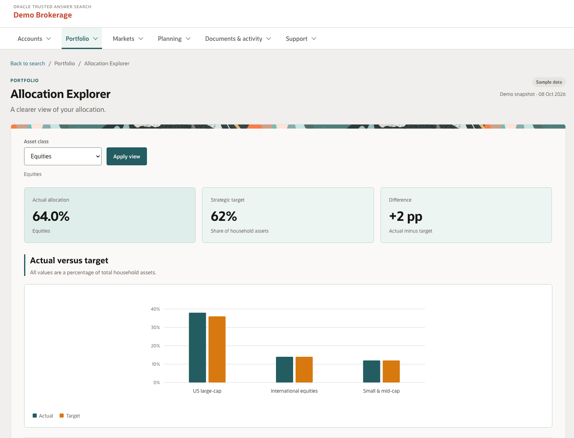Click the 'Allocation Explorer' page title

[x=60, y=94]
